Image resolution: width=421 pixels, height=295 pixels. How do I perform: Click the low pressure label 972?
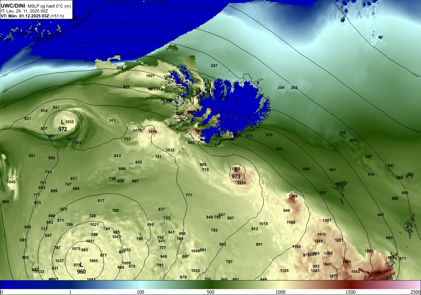[63, 129]
